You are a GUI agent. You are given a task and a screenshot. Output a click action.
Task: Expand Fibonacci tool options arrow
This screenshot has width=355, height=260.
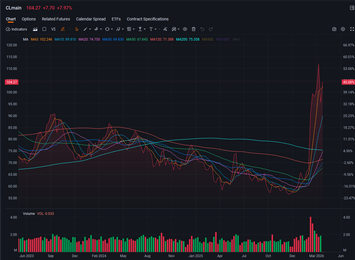point(134,29)
